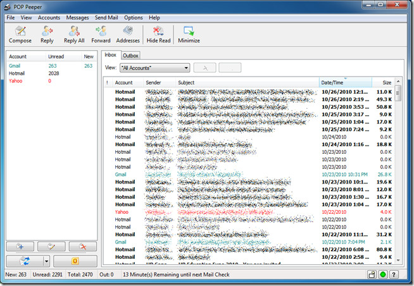The height and width of the screenshot is (286, 414).
Task: Click the next Mail Check remaining status text
Action: pyautogui.click(x=176, y=275)
